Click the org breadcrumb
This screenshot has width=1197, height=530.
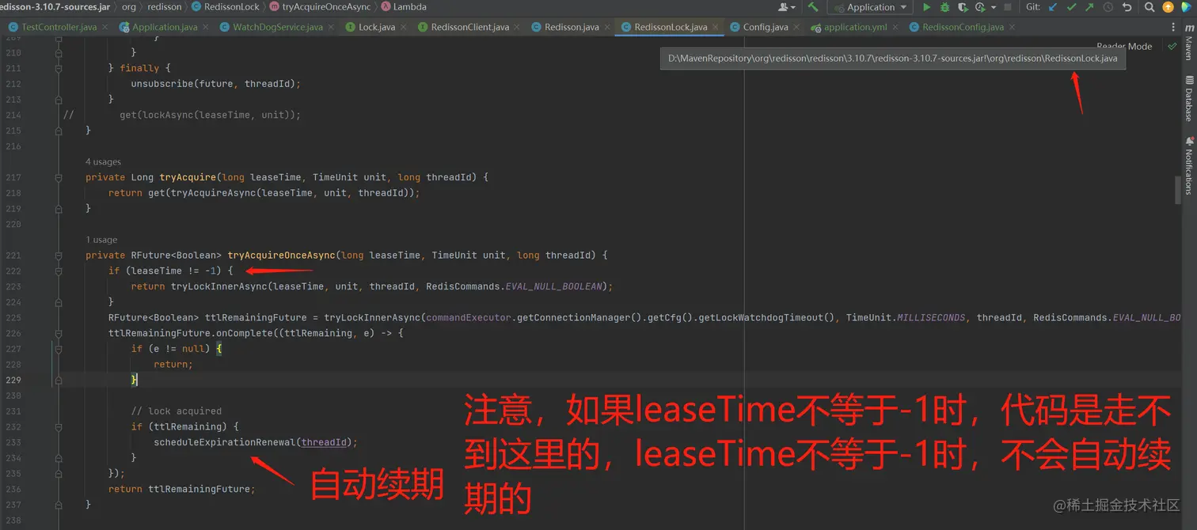[x=129, y=6]
